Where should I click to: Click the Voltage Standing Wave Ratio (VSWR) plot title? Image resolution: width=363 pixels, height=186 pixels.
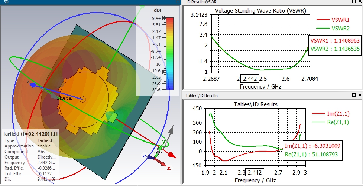point(260,11)
